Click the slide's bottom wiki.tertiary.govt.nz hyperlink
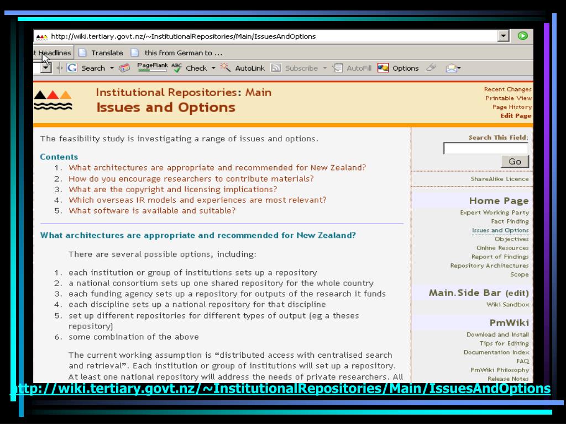This screenshot has width=566, height=424. tap(281, 388)
